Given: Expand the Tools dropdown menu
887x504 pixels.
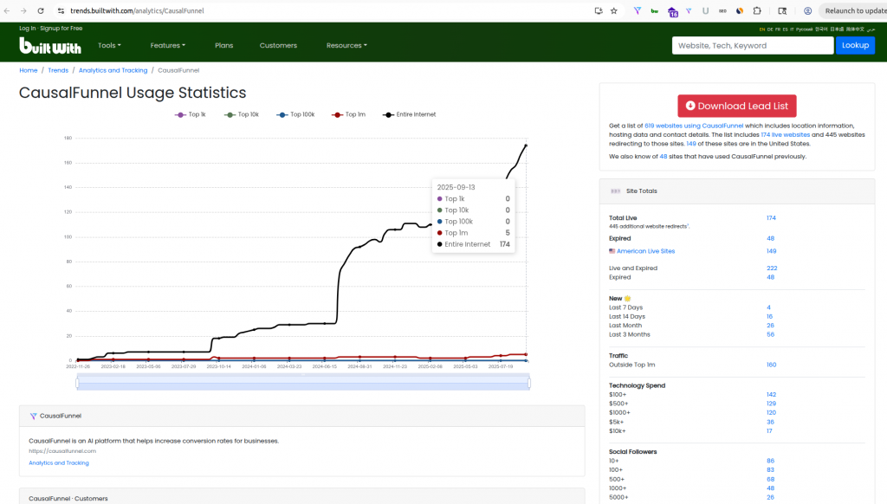Looking at the screenshot, I should [109, 45].
